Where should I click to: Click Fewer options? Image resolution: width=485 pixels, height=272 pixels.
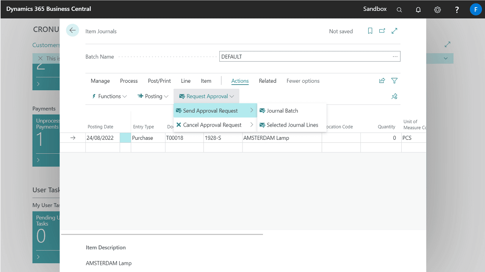(303, 81)
